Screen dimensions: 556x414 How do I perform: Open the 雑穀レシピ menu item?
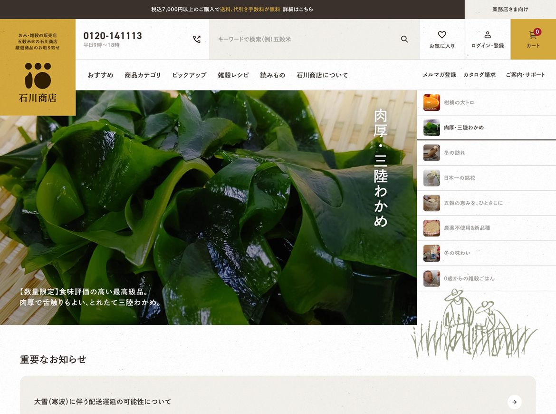pyautogui.click(x=233, y=75)
